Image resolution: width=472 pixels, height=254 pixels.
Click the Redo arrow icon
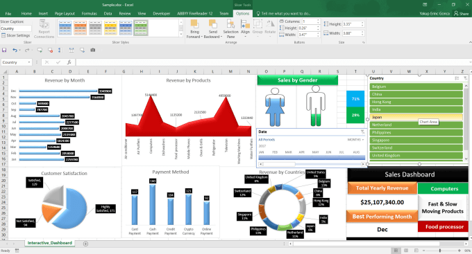point(26,50)
